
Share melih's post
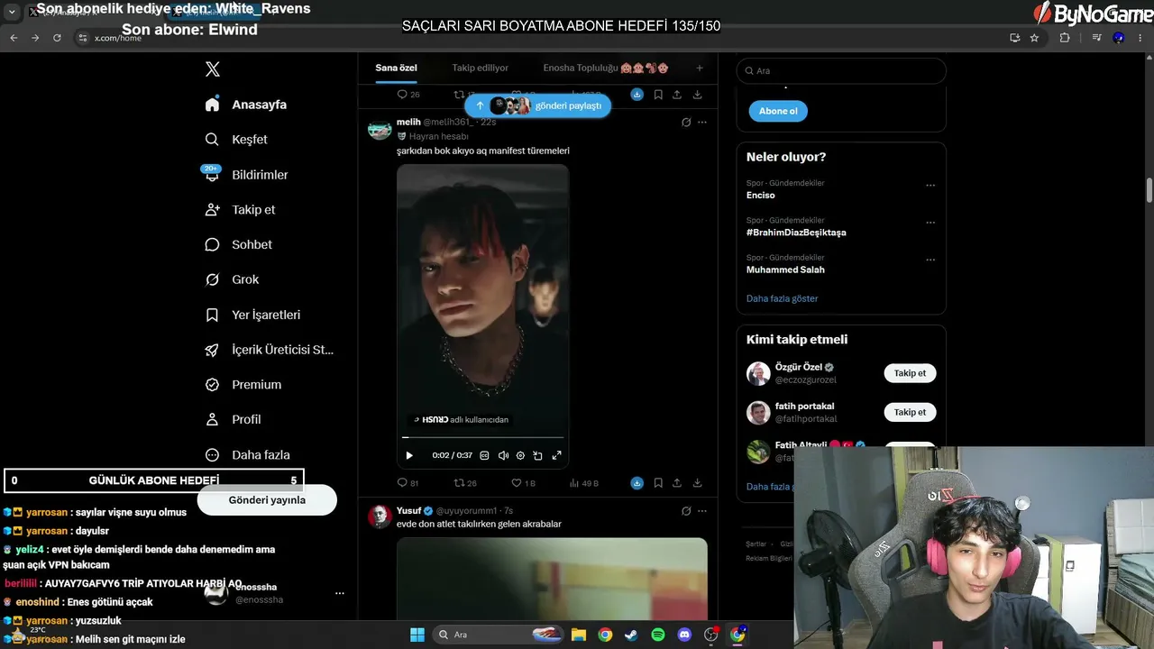click(x=677, y=483)
